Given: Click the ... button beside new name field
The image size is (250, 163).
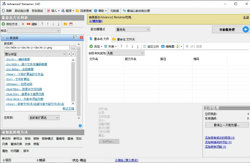Looking at the screenshot, I should (x=73, y=48).
